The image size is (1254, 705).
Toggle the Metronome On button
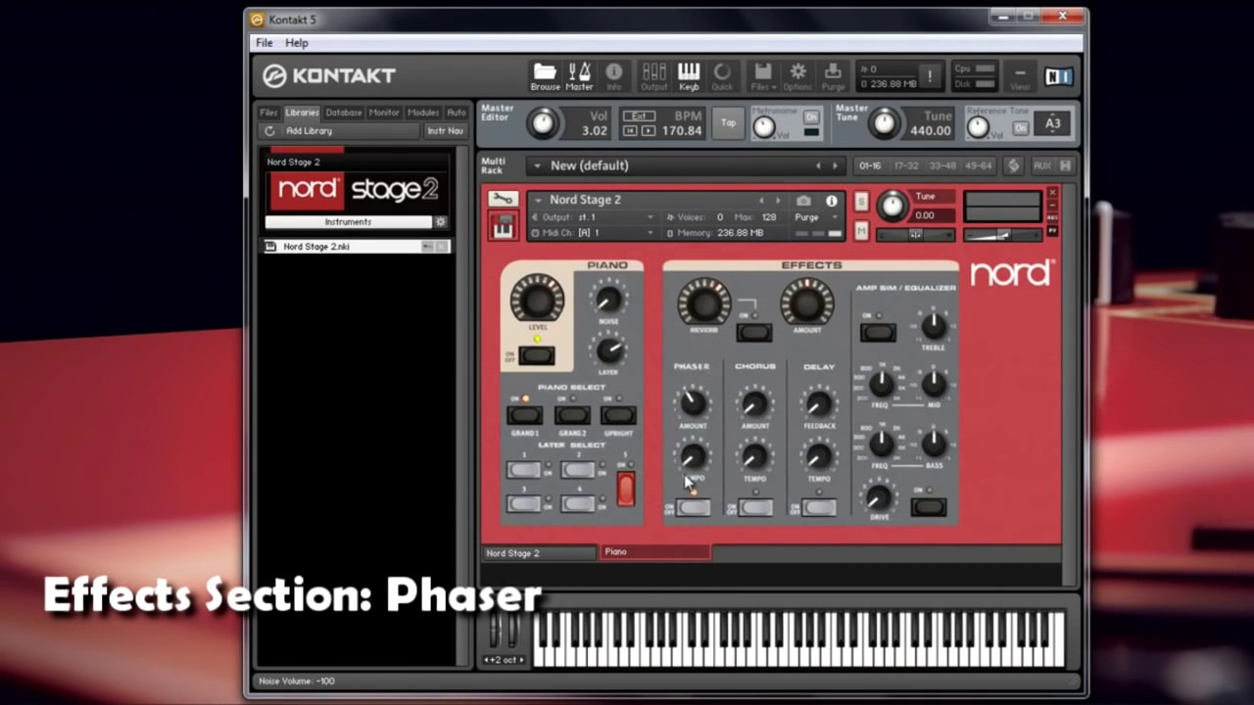point(811,117)
